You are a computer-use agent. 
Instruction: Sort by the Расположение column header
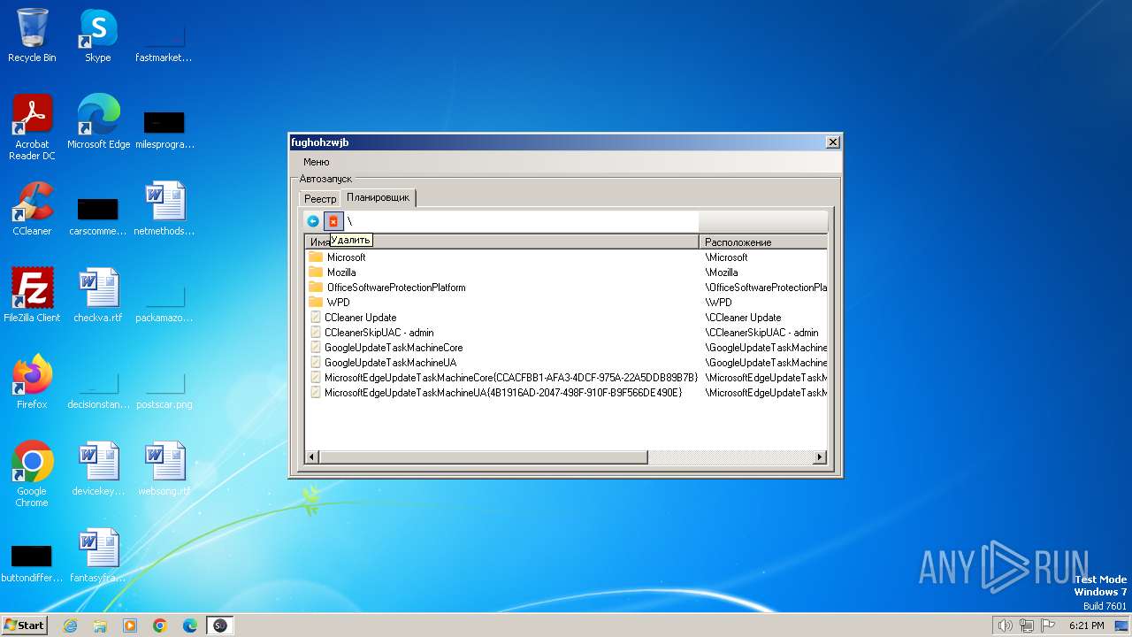point(763,242)
